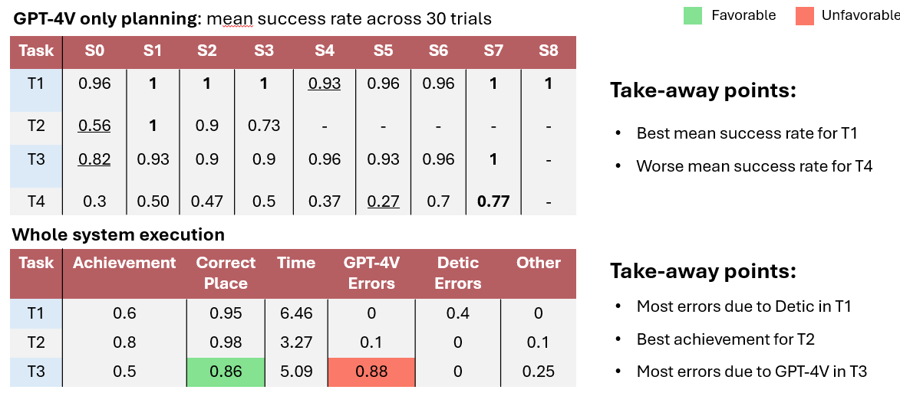Click the 6.46 Time cell

pos(296,313)
